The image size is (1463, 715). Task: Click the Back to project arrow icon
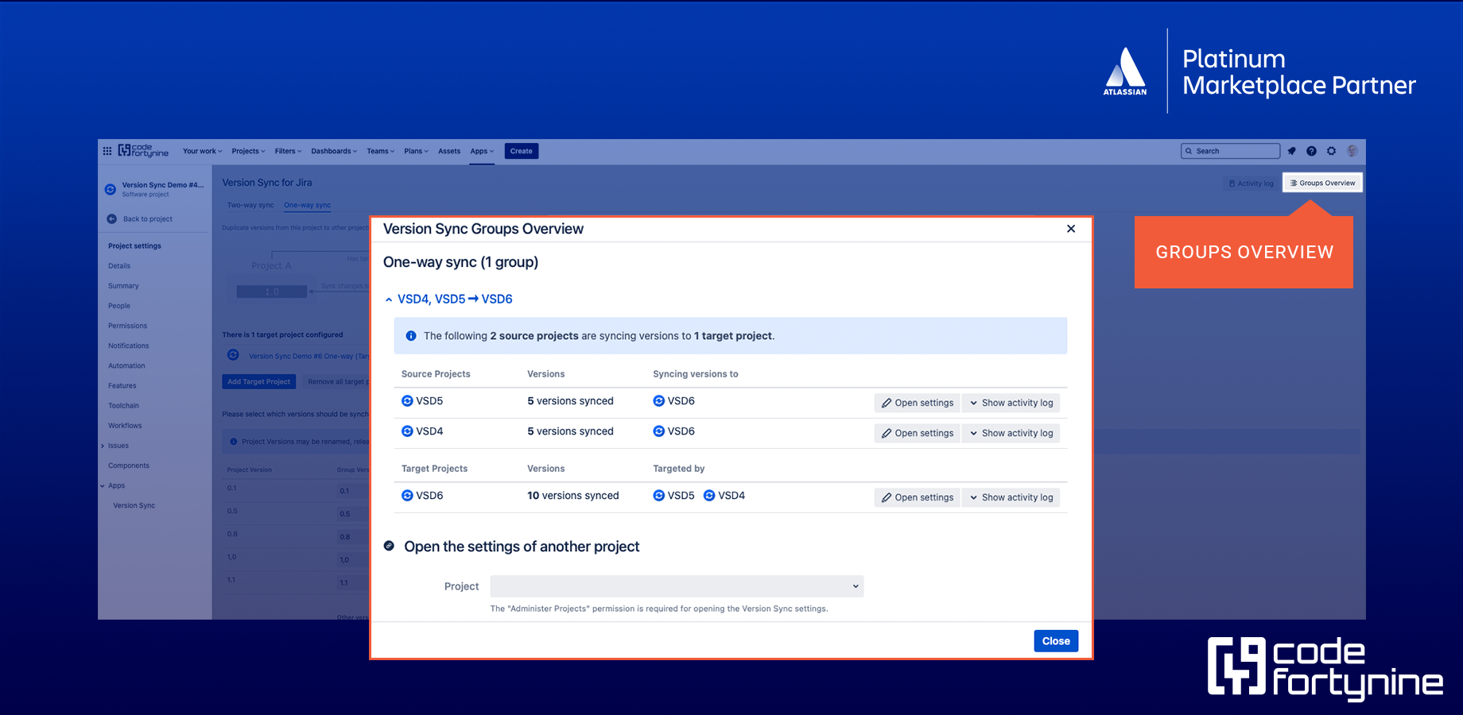click(x=112, y=219)
